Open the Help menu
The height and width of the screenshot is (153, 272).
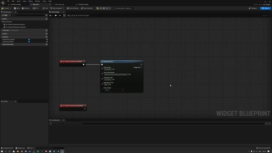[x=50, y=1]
